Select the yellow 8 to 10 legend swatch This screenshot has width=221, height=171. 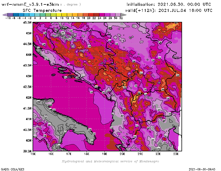click(x=59, y=15)
